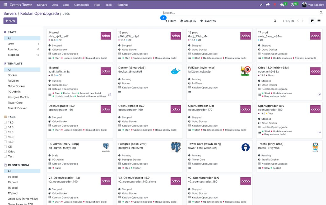The height and width of the screenshot is (205, 326).
Task: Click the pencil edit icon in top bar
Action: (x=261, y=5)
